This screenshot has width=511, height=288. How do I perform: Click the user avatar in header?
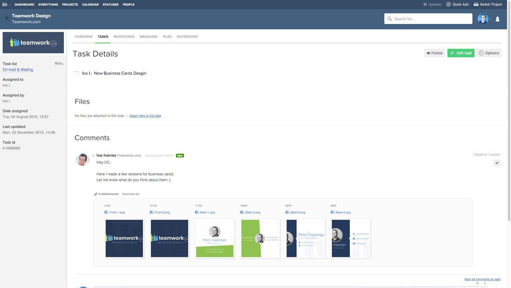(x=483, y=18)
